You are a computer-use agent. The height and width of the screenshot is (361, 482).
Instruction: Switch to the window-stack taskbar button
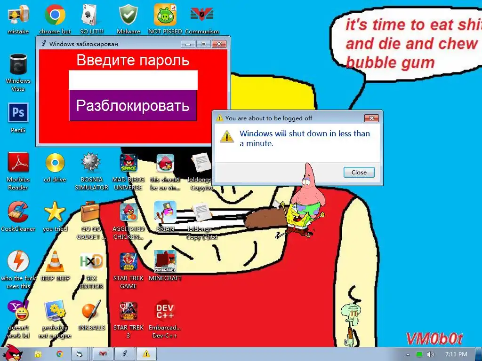(79, 354)
